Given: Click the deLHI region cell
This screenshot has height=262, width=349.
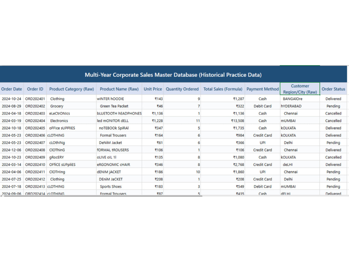Looking at the screenshot, I should point(300,165).
